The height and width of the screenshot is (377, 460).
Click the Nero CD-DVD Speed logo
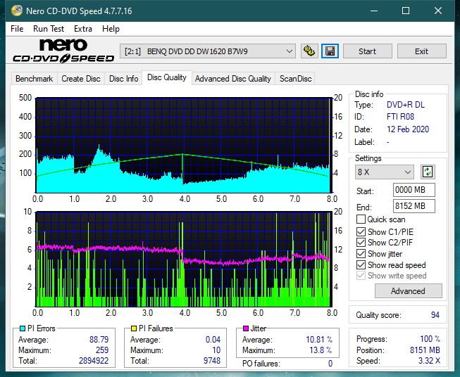pyautogui.click(x=63, y=51)
